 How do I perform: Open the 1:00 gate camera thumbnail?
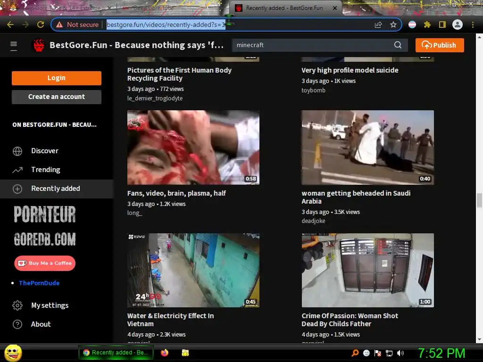click(x=367, y=270)
